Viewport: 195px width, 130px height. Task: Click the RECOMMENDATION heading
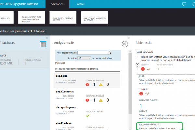pos(149,125)
